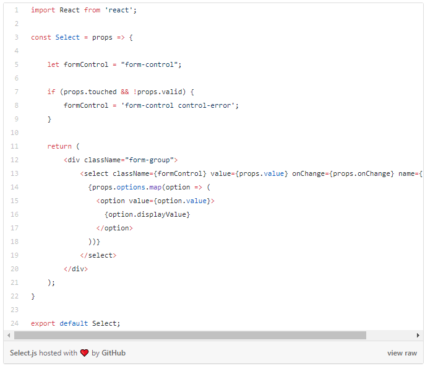Click the red heart icon
This screenshot has height=366, width=425.
84,353
